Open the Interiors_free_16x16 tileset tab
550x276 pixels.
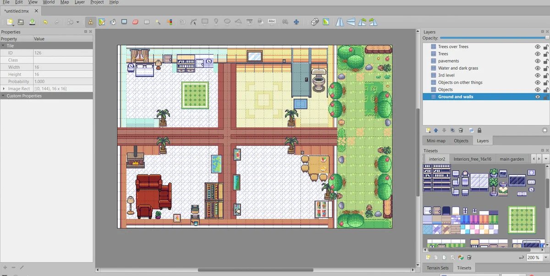pyautogui.click(x=472, y=159)
